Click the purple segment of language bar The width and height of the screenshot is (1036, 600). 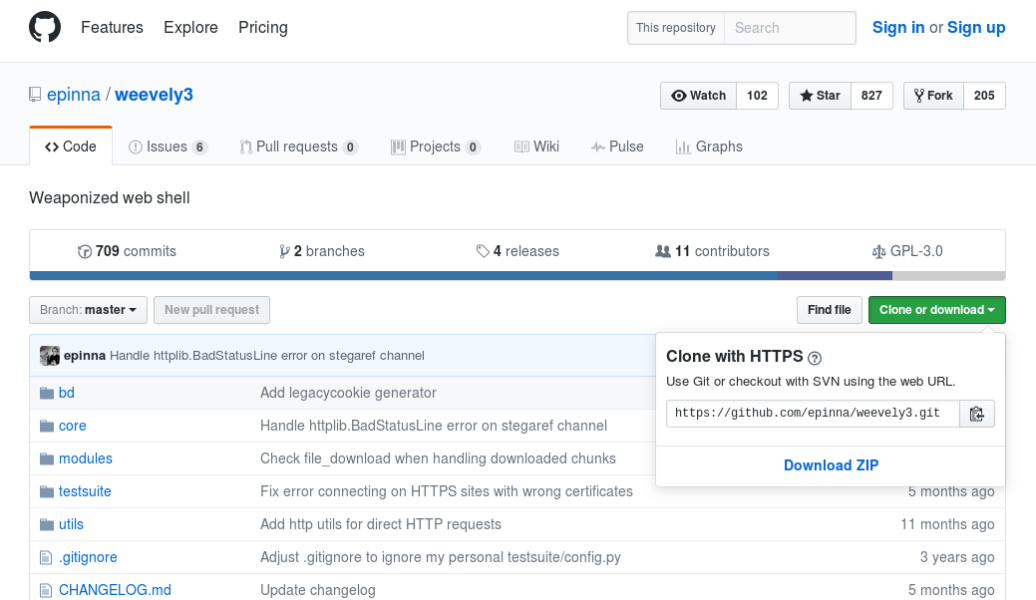pyautogui.click(x=836, y=276)
